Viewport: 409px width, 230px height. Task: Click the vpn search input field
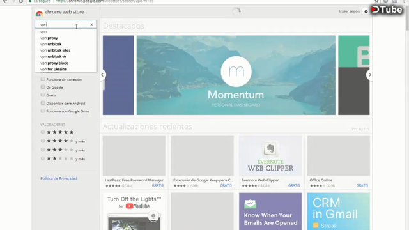click(x=66, y=24)
